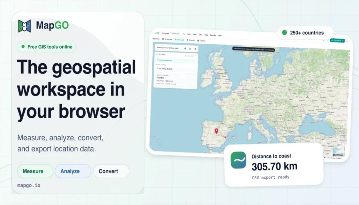Click the 40.4168, -3.7038 coordinates field
The height and width of the screenshot is (205, 359).
pyautogui.click(x=176, y=69)
